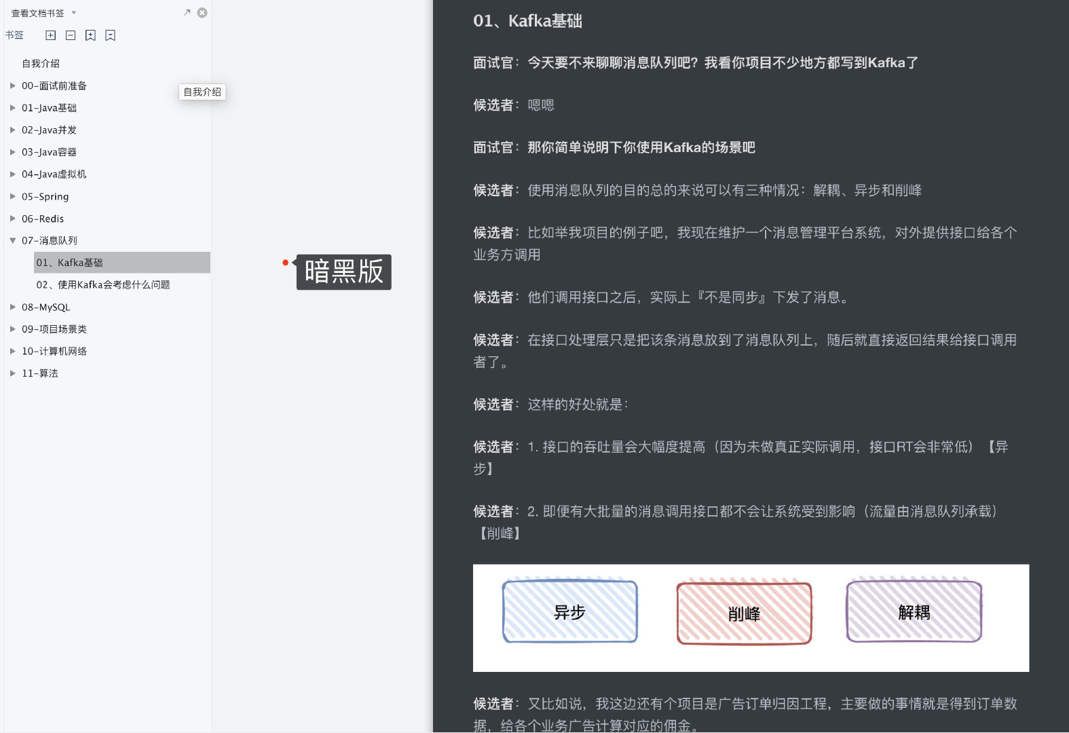Expand the 02-Java并发 node arrow
1069x733 pixels.
tap(12, 130)
